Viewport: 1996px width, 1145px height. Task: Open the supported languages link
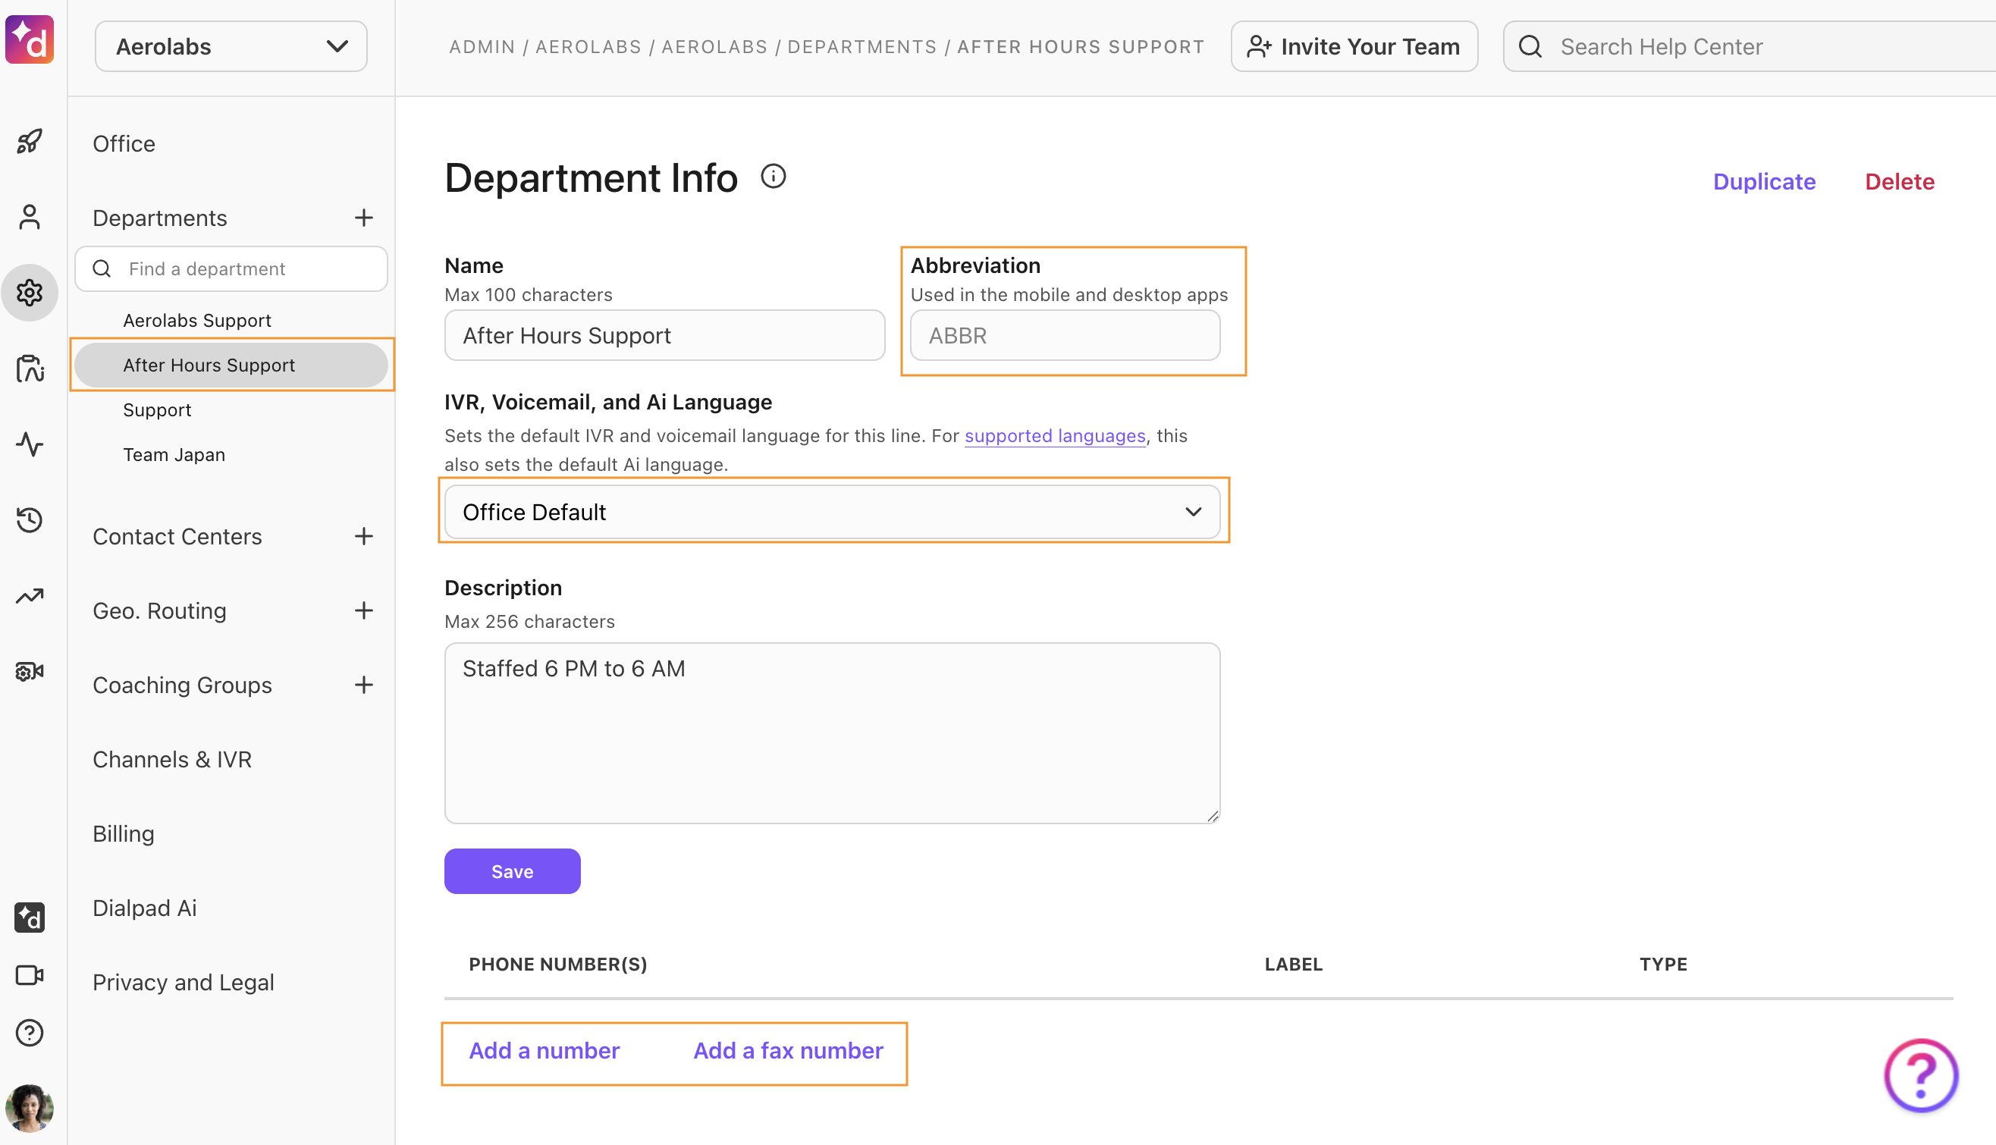pos(1055,435)
